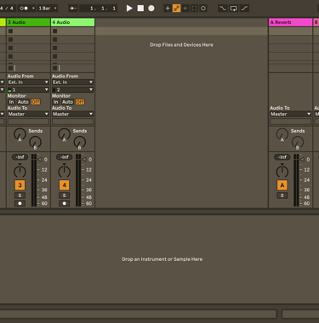Toggle the metronome

click(24, 8)
